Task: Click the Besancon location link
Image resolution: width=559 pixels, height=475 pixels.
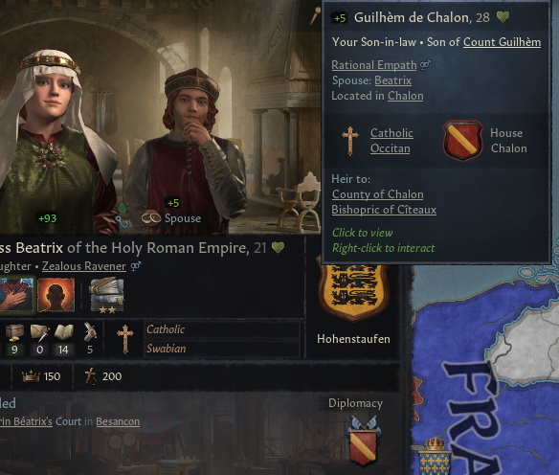Action: 118,421
